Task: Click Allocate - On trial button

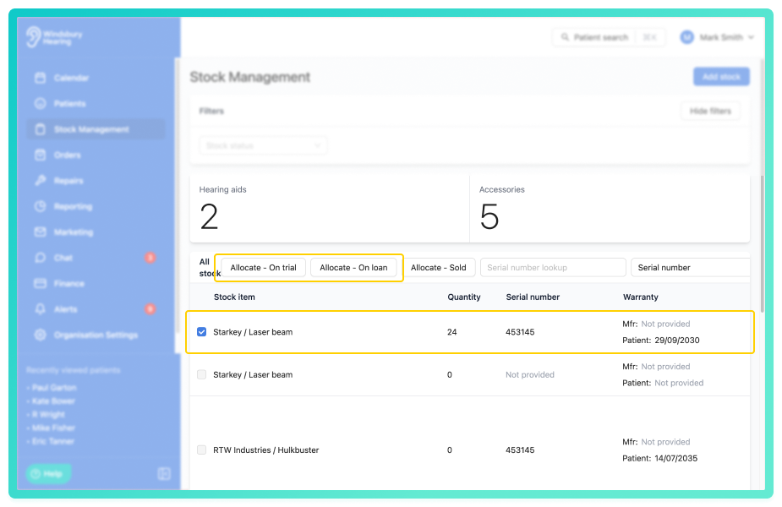Action: tap(263, 267)
